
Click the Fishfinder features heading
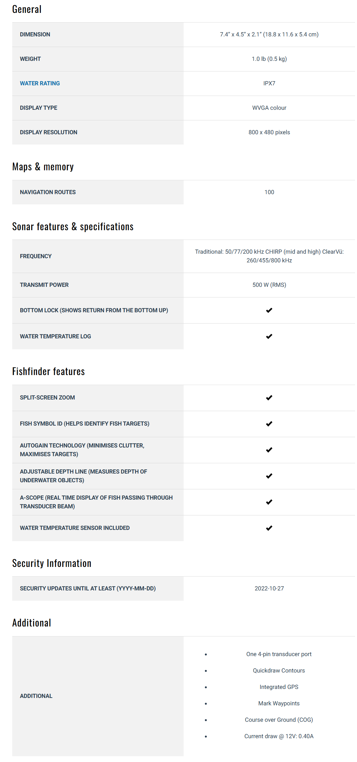pos(49,372)
